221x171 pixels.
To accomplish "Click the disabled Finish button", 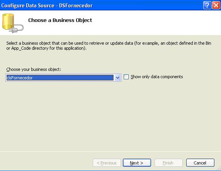I will tap(168, 163).
